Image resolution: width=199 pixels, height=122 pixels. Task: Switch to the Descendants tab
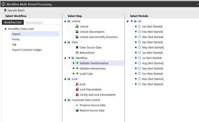tap(34, 23)
